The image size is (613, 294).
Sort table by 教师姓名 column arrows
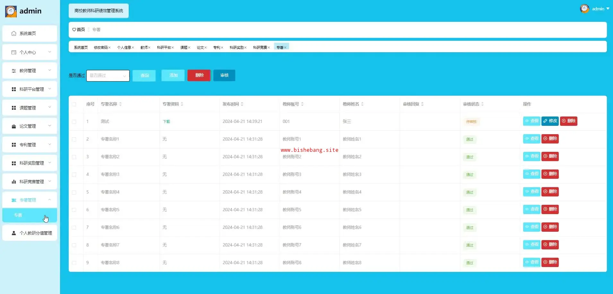pyautogui.click(x=362, y=104)
